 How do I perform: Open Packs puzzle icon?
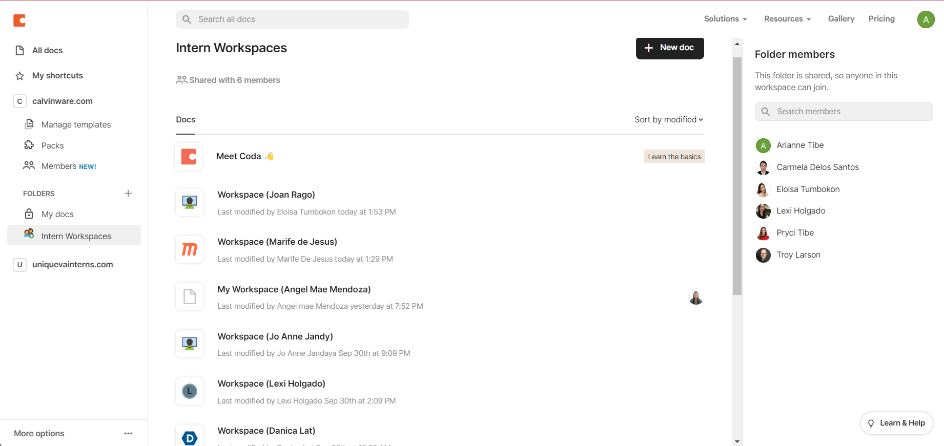click(29, 145)
